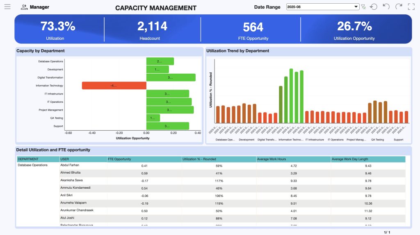Click the Headcount 2,114 KPI card
Image resolution: width=420 pixels, height=235 pixels.
tap(152, 29)
